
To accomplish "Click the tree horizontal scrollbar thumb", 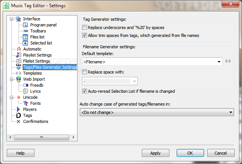I will (42, 137).
